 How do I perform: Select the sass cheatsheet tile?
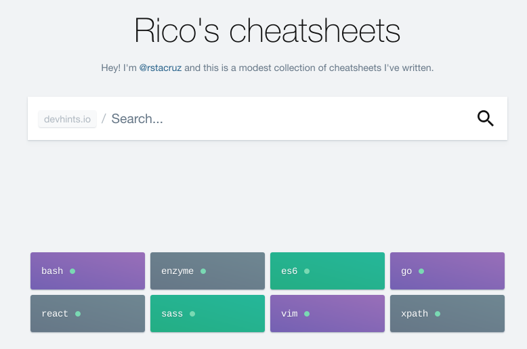click(207, 313)
